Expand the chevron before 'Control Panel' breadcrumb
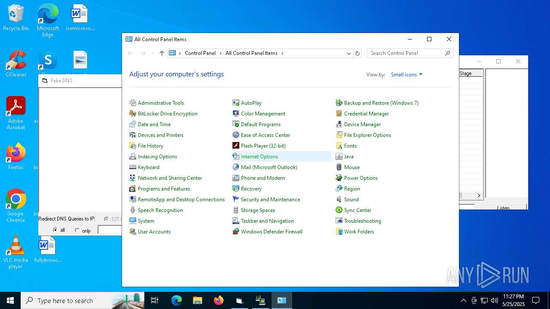Image resolution: width=550 pixels, height=309 pixels. pos(180,53)
